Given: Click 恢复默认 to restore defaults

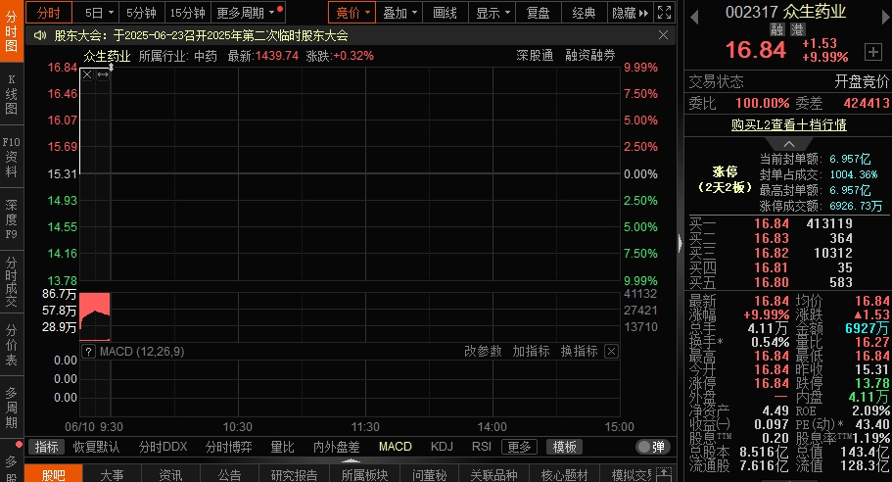Looking at the screenshot, I should pos(97,447).
